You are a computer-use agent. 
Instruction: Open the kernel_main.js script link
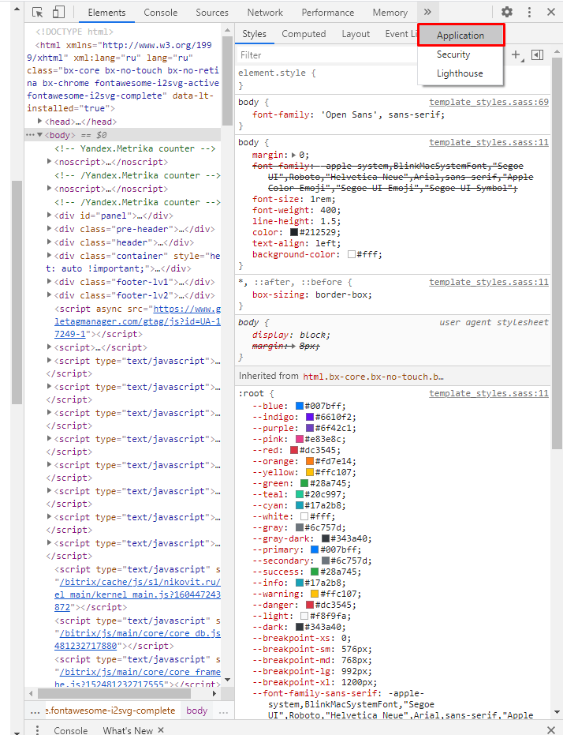coord(137,594)
